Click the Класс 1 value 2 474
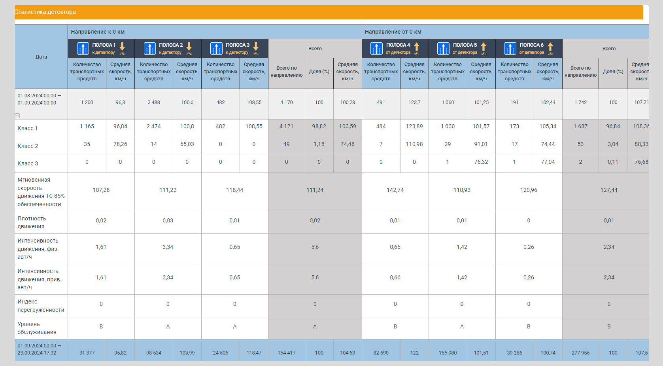Image resolution: width=663 pixels, height=366 pixels. click(154, 126)
